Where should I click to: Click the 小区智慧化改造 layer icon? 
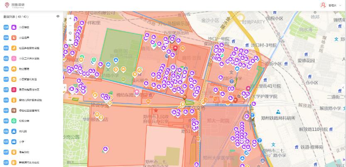(14, 79)
